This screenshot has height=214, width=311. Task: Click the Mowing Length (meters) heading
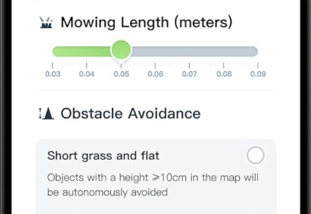point(147,23)
